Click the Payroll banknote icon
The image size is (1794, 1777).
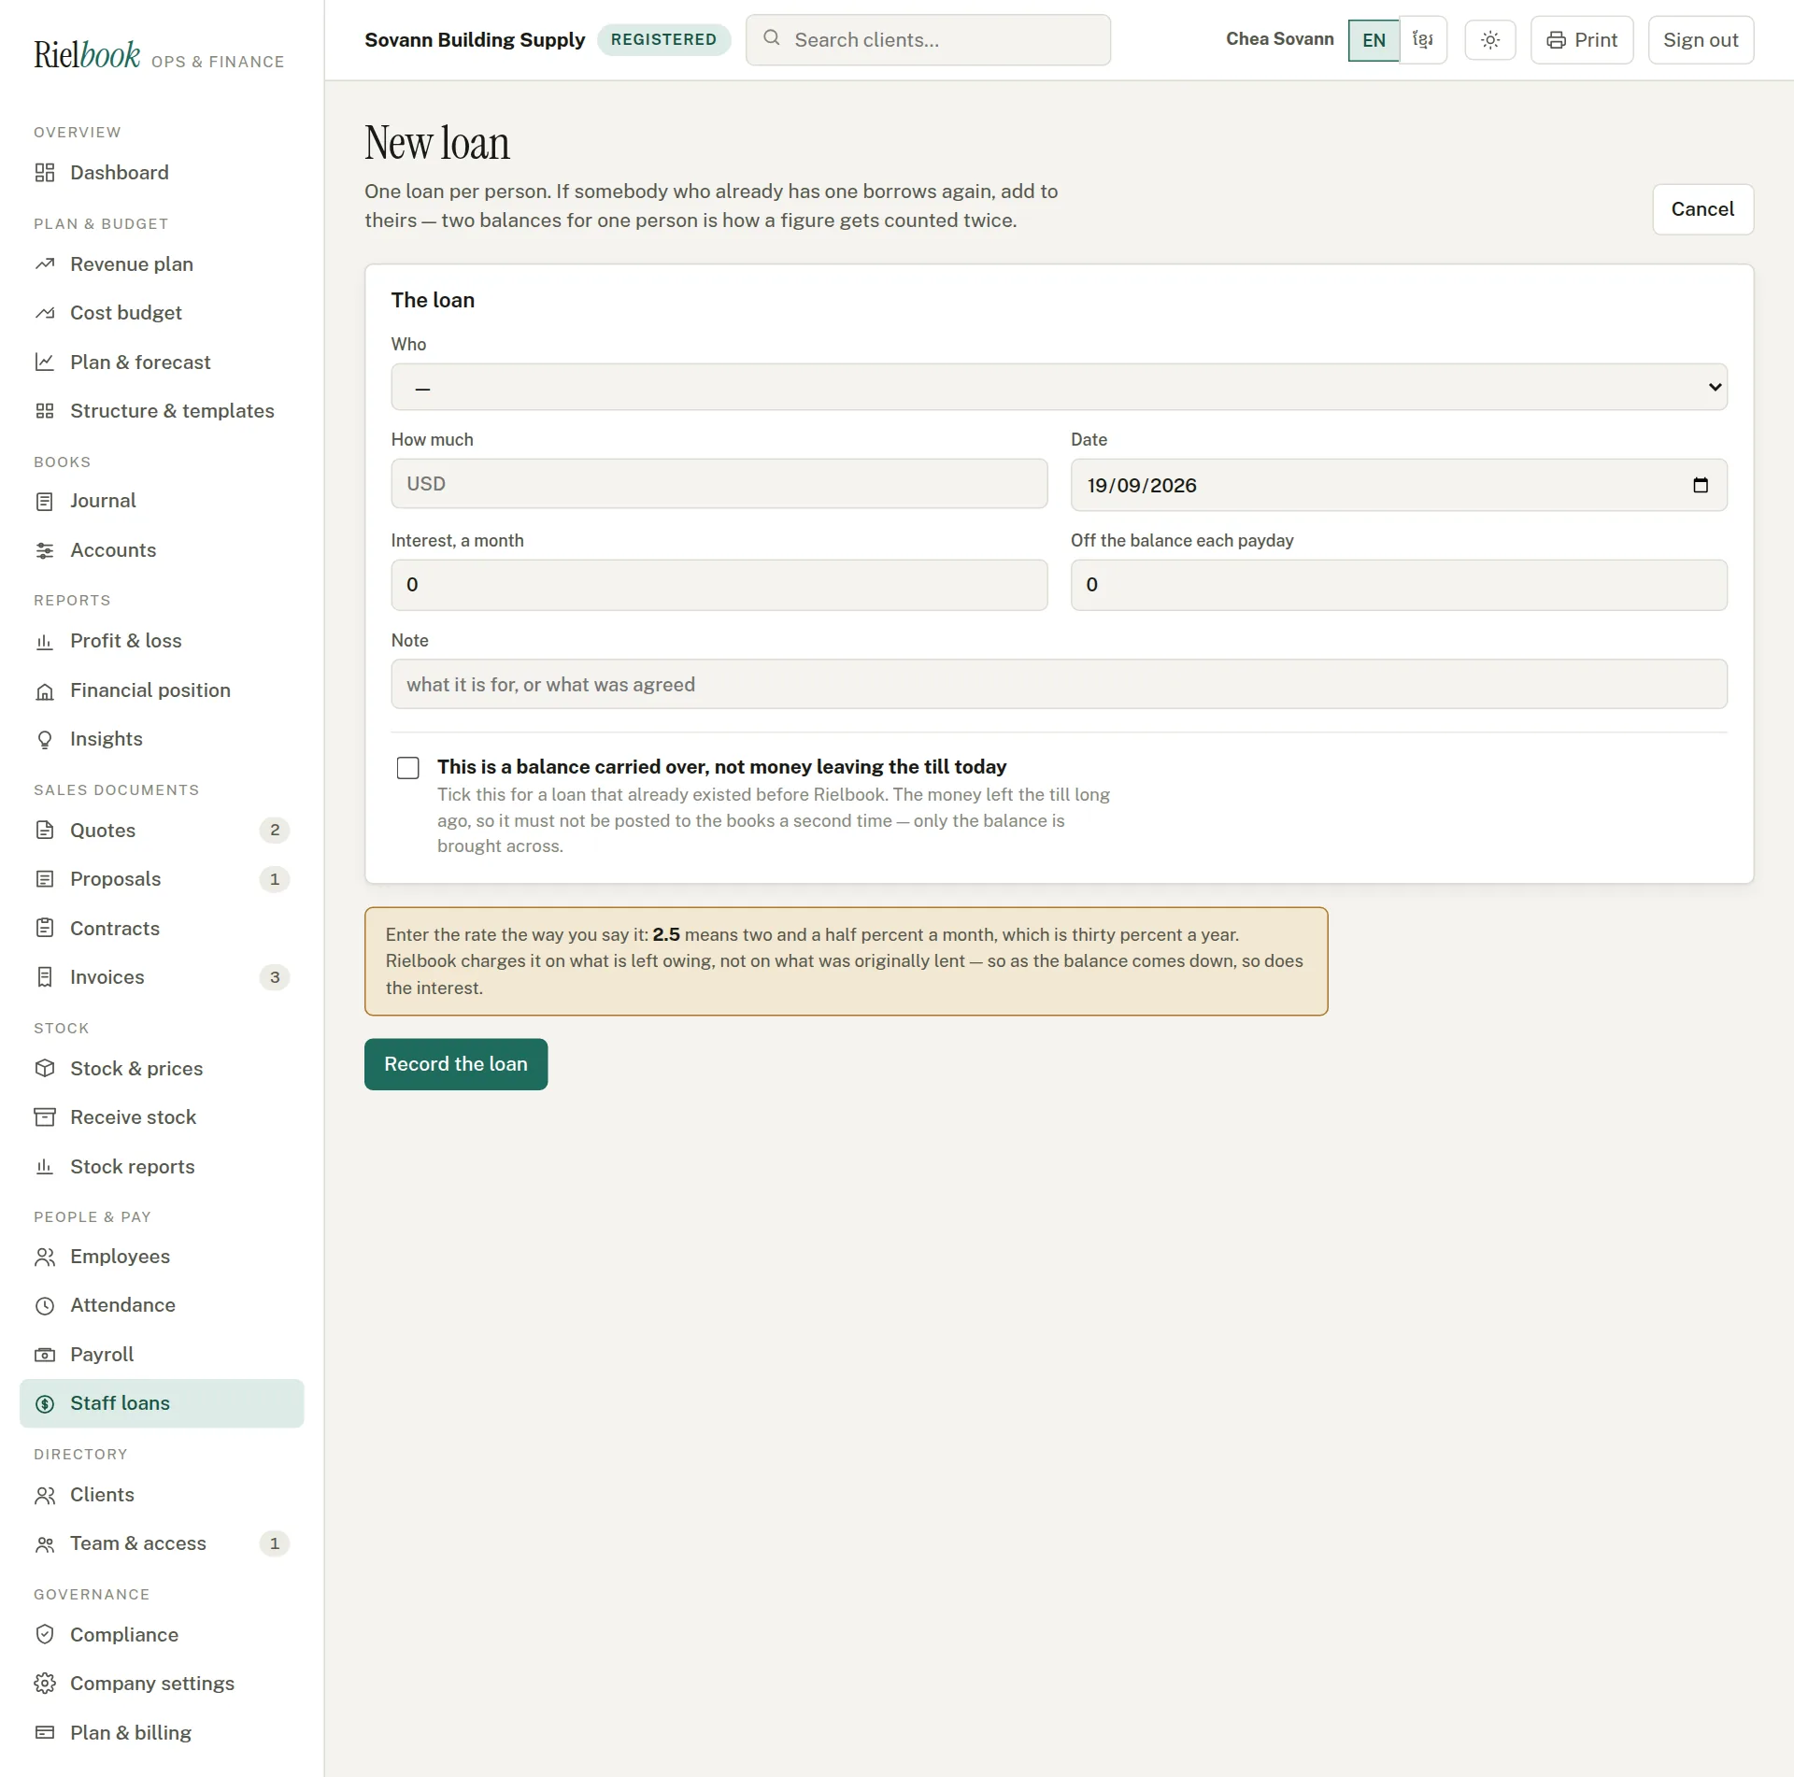coord(45,1355)
